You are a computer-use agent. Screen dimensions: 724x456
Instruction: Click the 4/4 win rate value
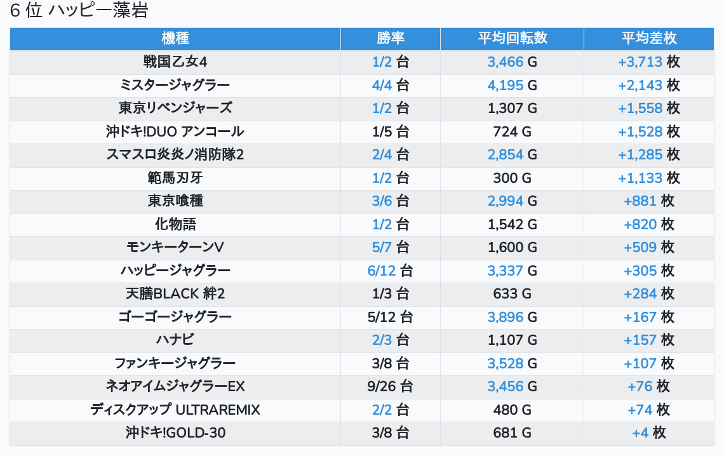(x=382, y=85)
